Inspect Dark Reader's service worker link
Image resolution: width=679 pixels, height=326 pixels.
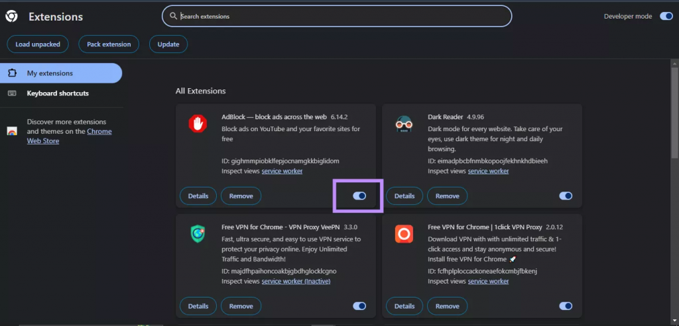[x=488, y=171]
